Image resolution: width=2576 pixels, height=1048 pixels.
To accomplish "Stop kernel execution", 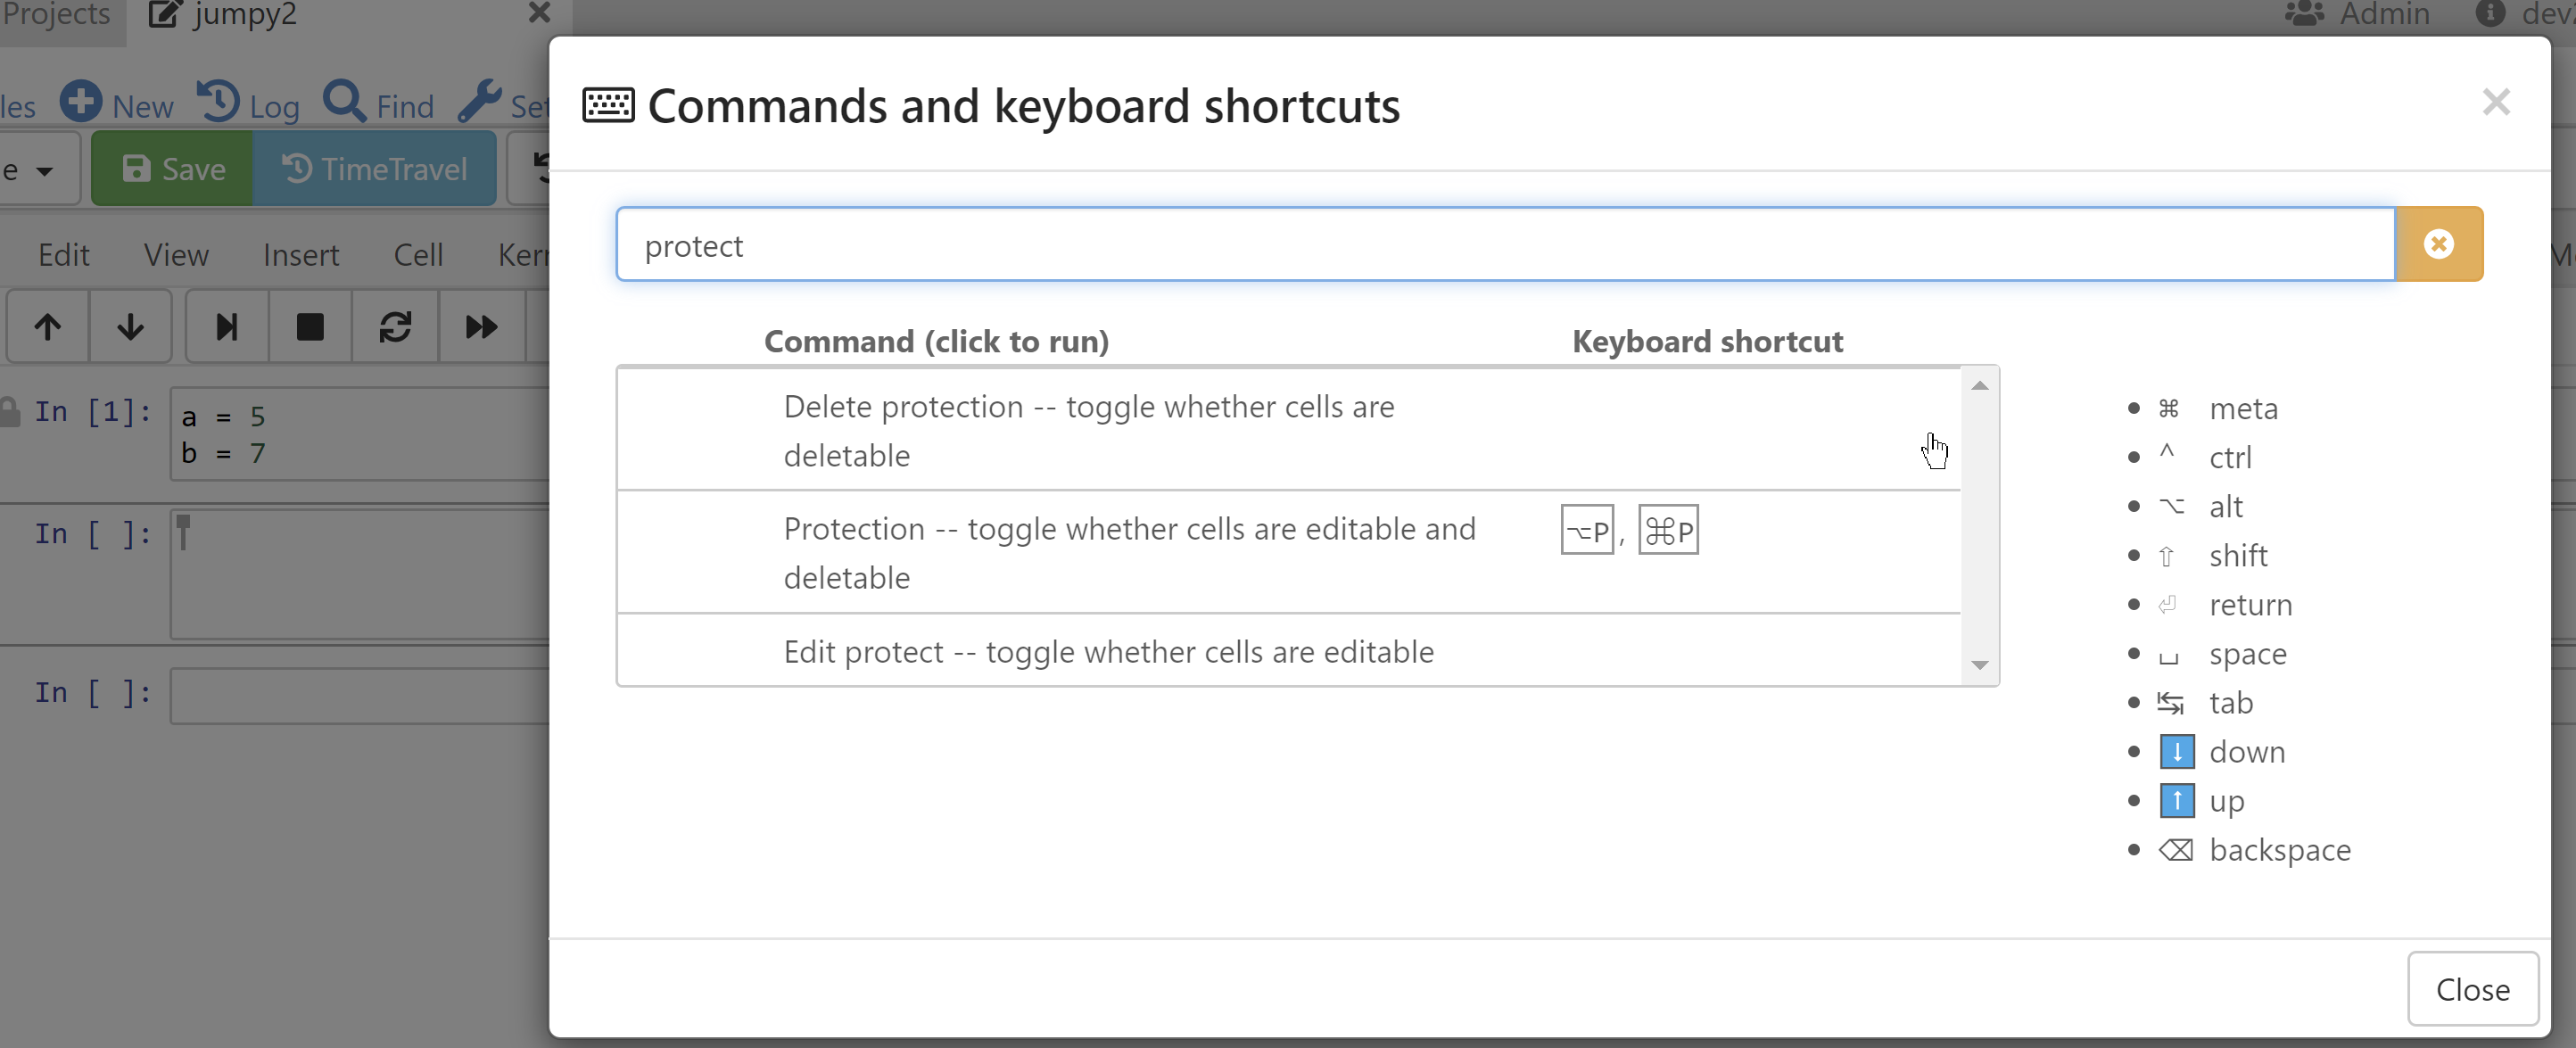I will pos(310,326).
